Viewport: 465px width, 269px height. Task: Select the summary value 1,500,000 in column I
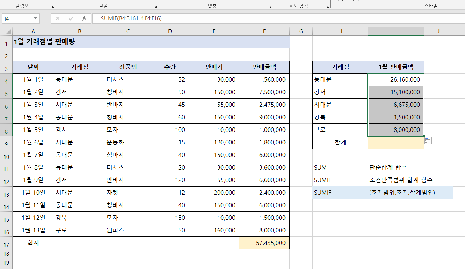pyautogui.click(x=396, y=118)
